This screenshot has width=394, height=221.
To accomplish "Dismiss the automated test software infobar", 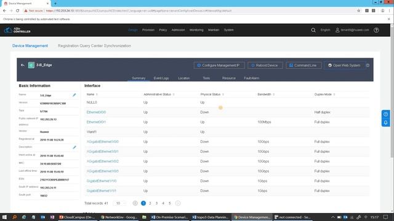I will tap(388, 19).
